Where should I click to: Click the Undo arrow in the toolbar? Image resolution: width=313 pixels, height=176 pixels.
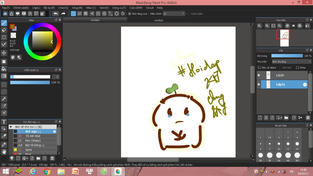click(56, 13)
